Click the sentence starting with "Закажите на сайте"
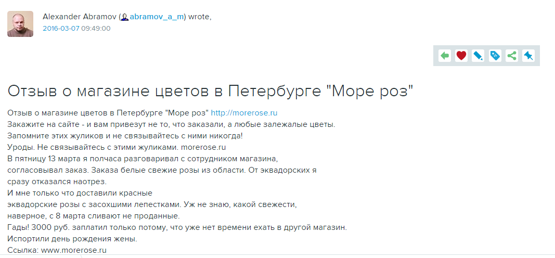 point(171,124)
